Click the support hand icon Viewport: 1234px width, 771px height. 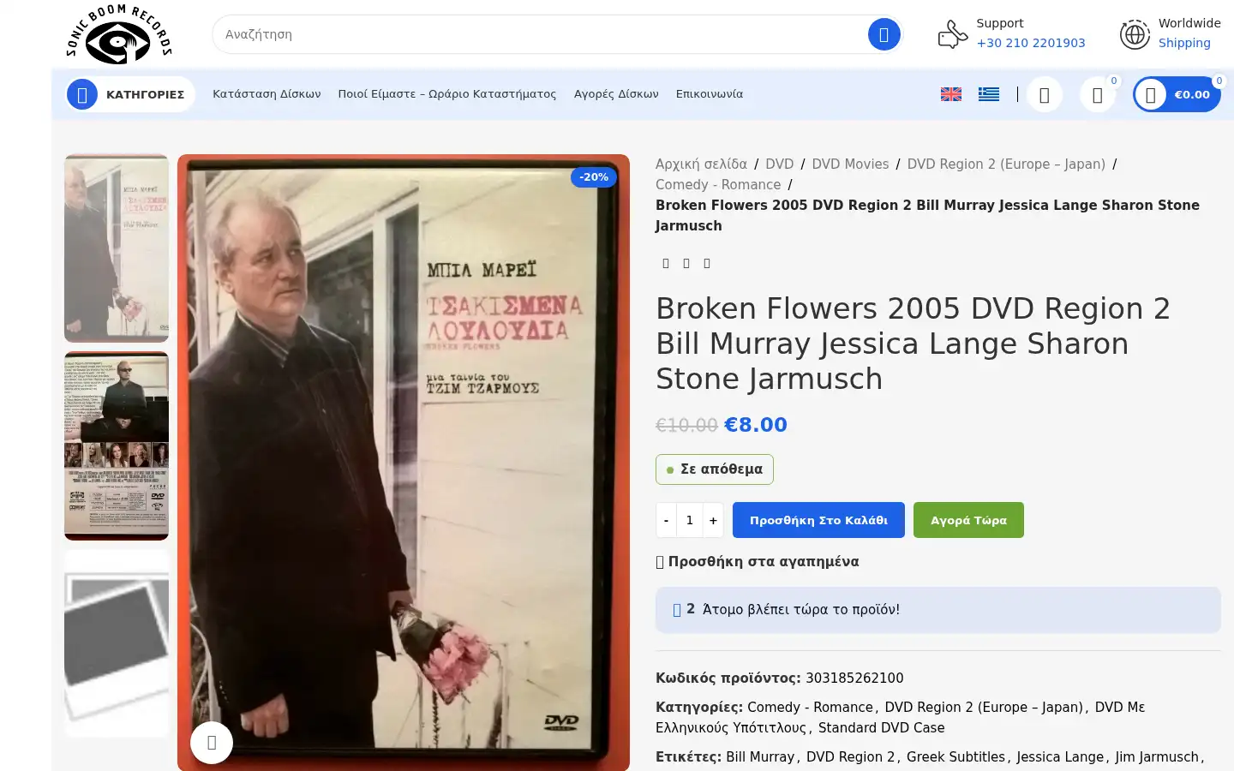[952, 34]
